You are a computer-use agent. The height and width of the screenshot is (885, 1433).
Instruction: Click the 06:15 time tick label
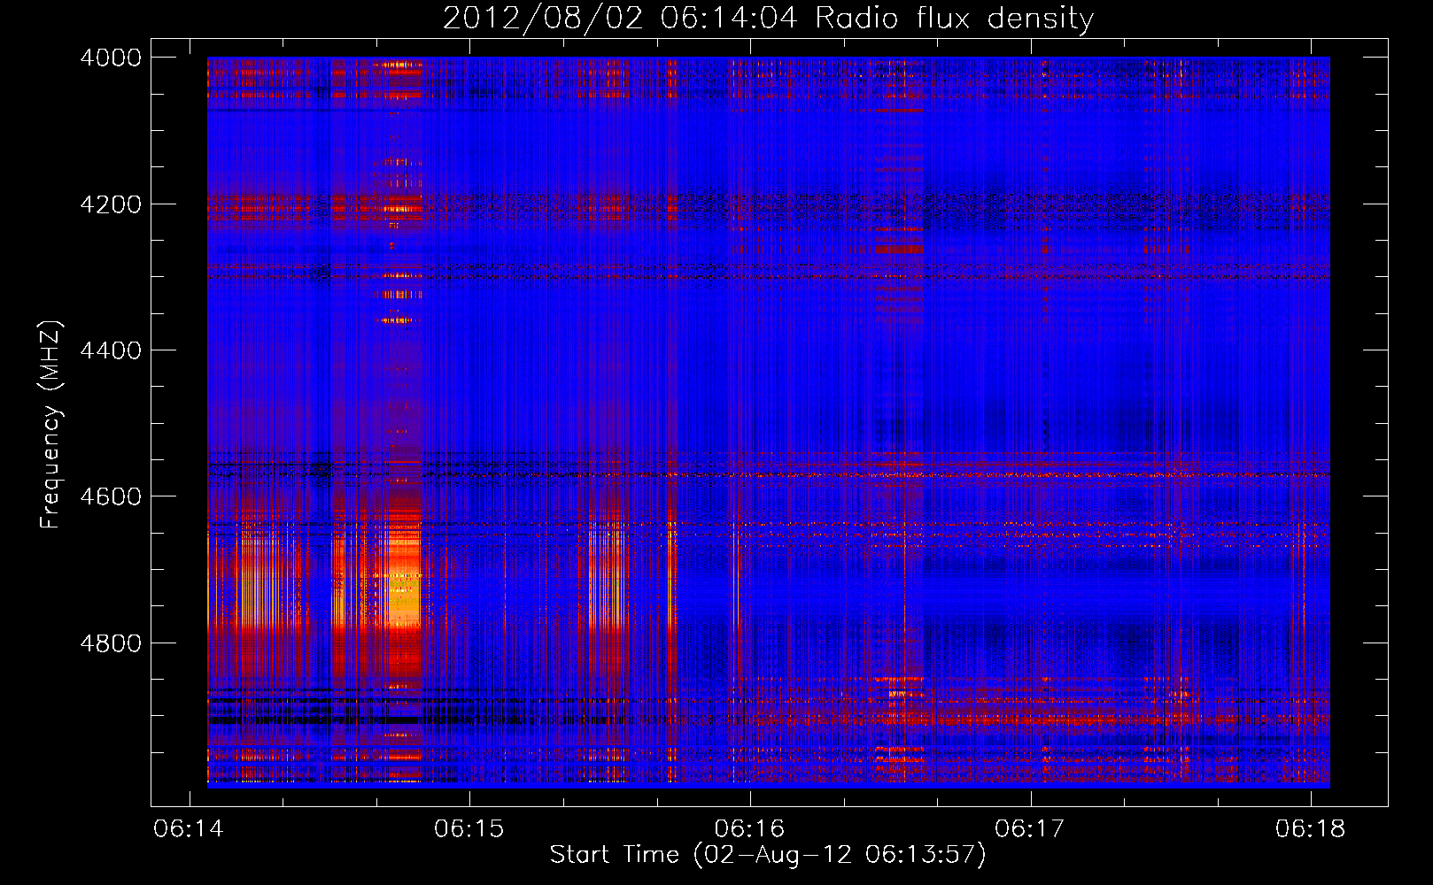[469, 828]
